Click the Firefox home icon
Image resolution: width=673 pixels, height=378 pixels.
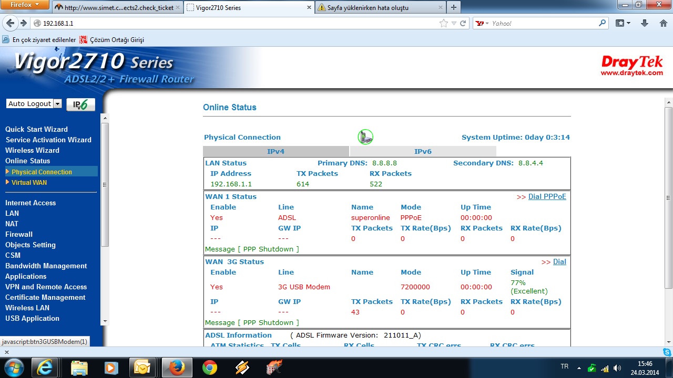coord(663,23)
